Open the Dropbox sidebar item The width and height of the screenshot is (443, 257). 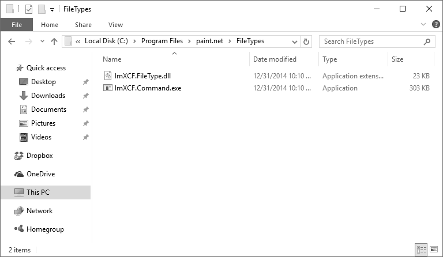coord(39,156)
